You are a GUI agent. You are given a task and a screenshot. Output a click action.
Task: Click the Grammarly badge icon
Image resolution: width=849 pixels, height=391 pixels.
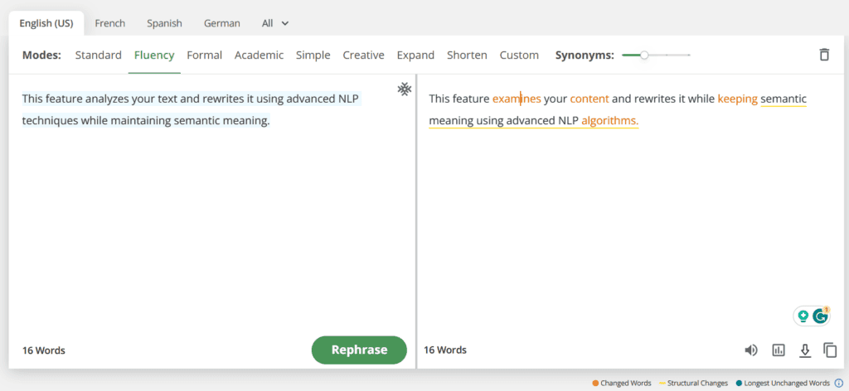click(821, 316)
